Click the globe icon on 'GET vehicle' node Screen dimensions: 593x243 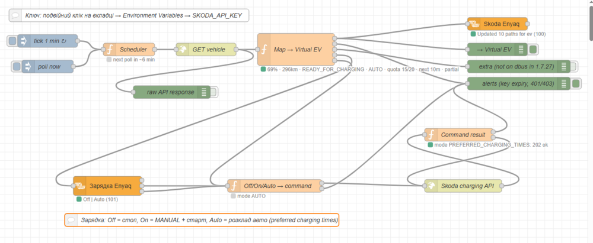(x=181, y=50)
